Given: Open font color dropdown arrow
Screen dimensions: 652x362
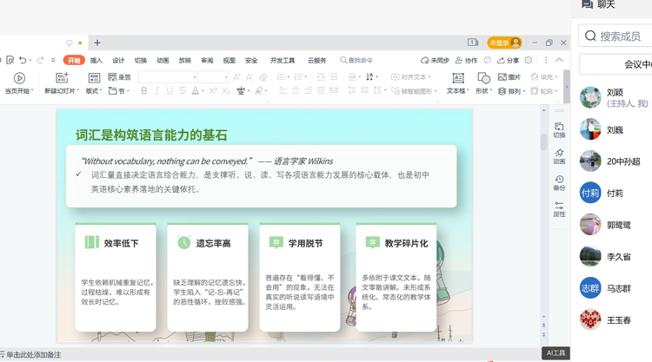Looking at the screenshot, I should tap(203, 91).
